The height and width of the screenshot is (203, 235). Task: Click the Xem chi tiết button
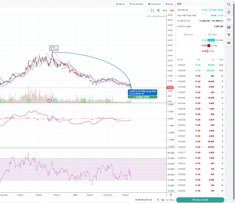tap(200, 200)
